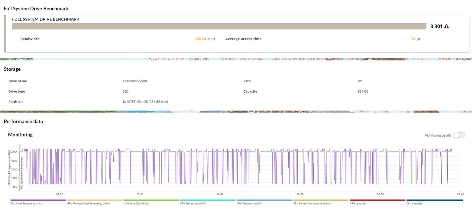Click the Storage section heading
Screen dimensions: 472x208
pyautogui.click(x=12, y=69)
